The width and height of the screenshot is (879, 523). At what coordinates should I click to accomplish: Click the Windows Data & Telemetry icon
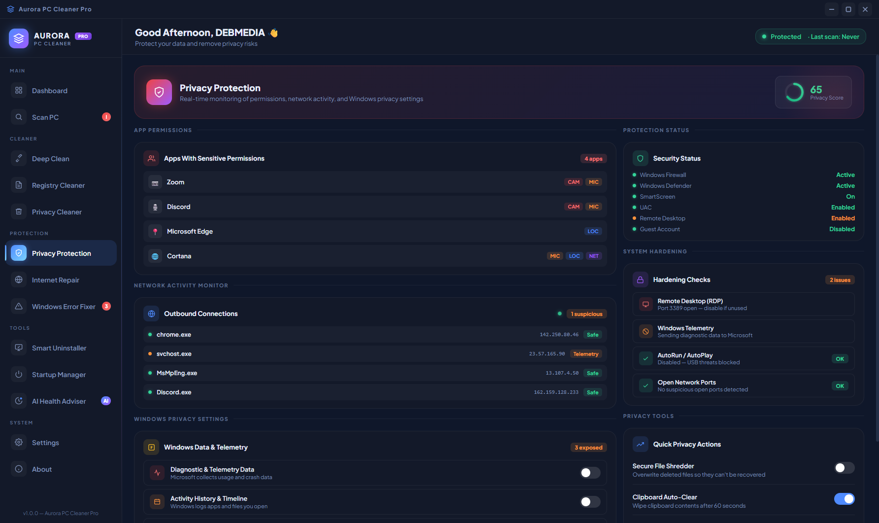pos(151,447)
